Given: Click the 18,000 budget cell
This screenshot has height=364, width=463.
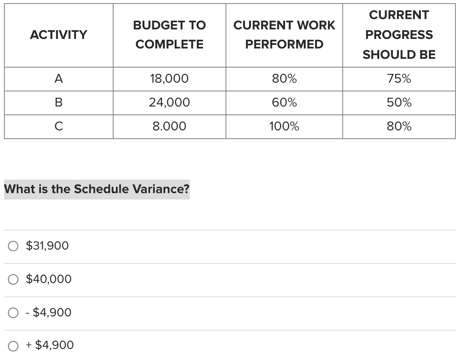Looking at the screenshot, I should tap(170, 78).
